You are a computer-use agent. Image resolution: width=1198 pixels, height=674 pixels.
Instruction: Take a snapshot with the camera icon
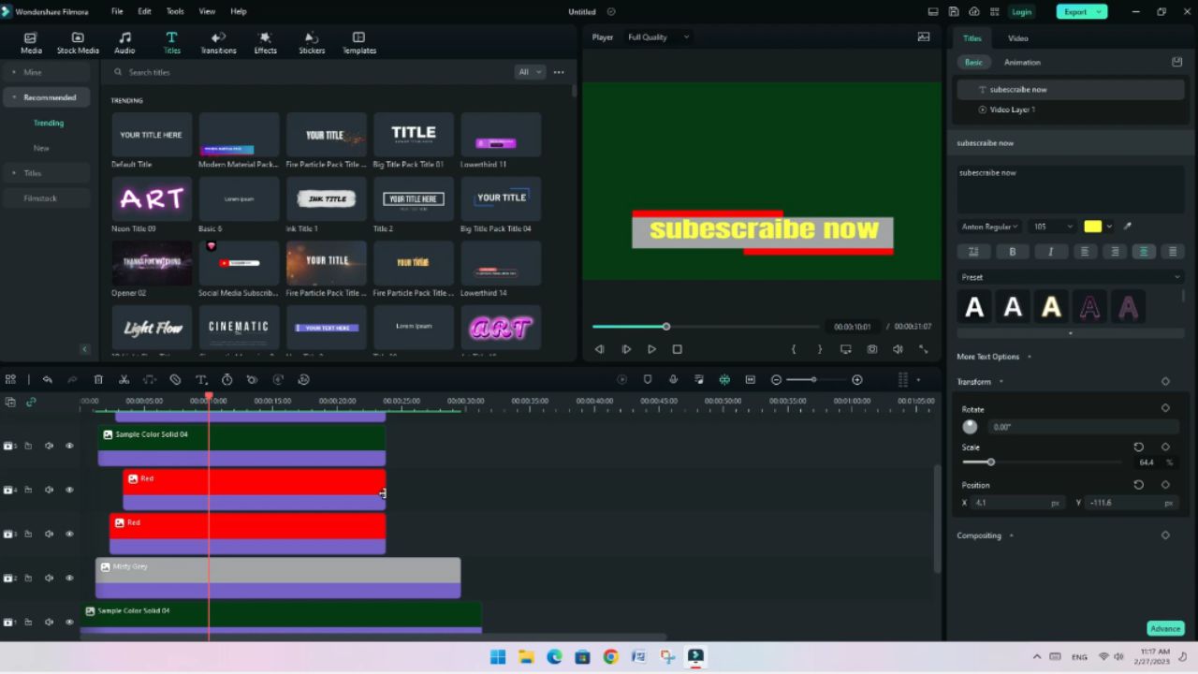coord(871,349)
